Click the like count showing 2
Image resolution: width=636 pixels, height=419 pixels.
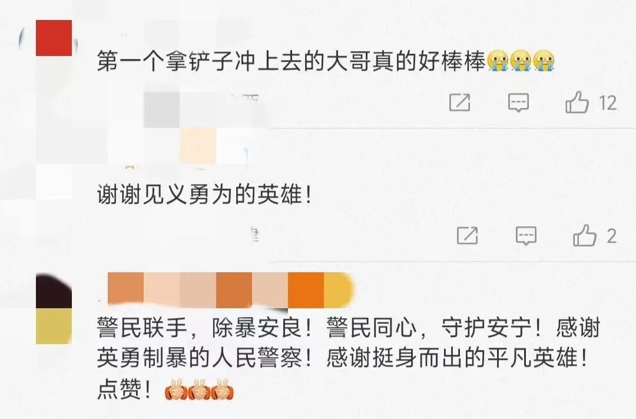[612, 236]
